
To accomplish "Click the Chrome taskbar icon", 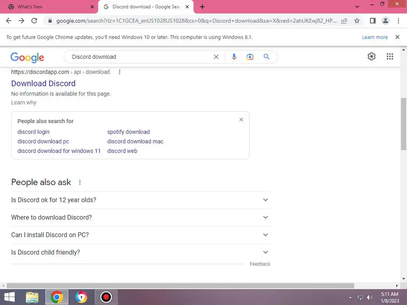I will point(57,297).
